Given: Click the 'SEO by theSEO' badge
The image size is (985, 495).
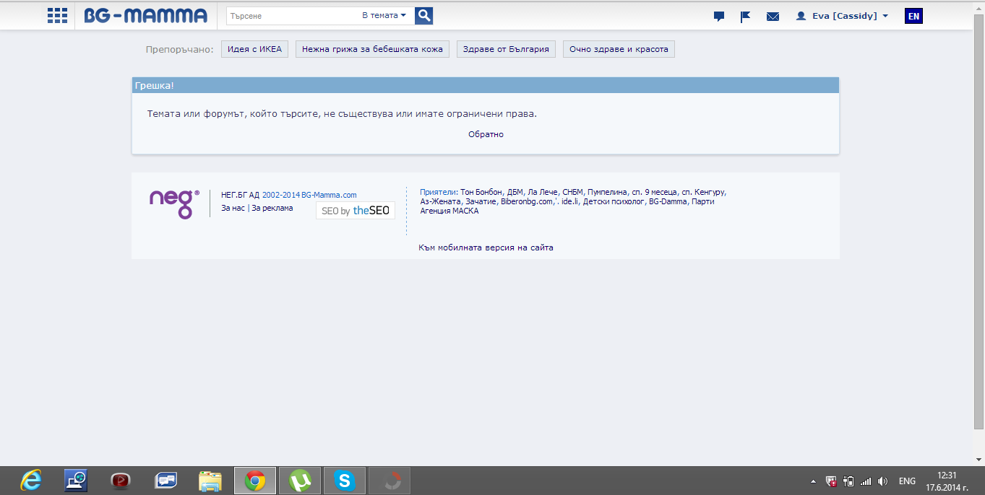Looking at the screenshot, I should 356,211.
